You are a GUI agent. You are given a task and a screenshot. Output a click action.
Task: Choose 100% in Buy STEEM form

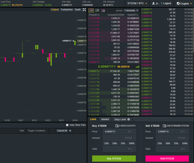pos(132,144)
